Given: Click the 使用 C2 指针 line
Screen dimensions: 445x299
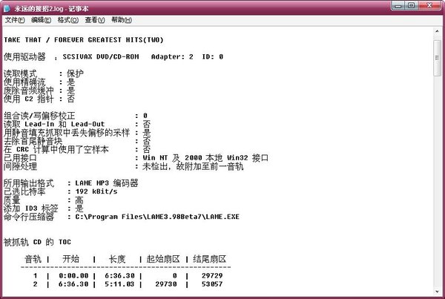Looking at the screenshot, I should click(x=39, y=99).
